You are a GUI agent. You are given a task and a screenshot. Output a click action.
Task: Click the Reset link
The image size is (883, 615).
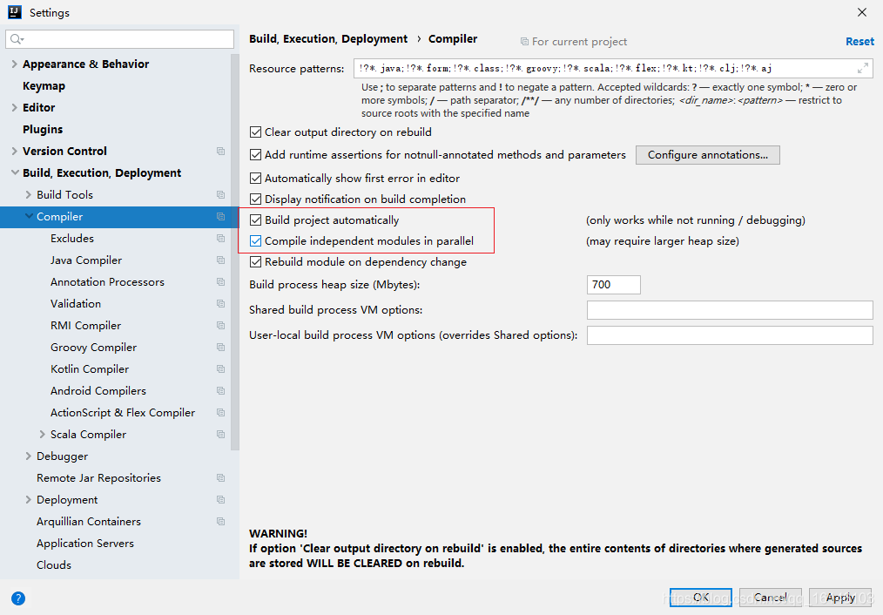point(859,41)
